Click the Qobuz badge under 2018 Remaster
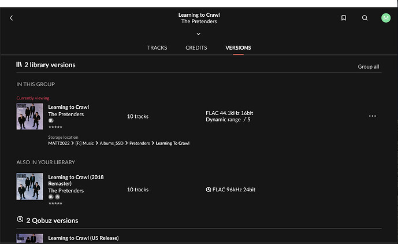The width and height of the screenshot is (398, 244). point(58,197)
